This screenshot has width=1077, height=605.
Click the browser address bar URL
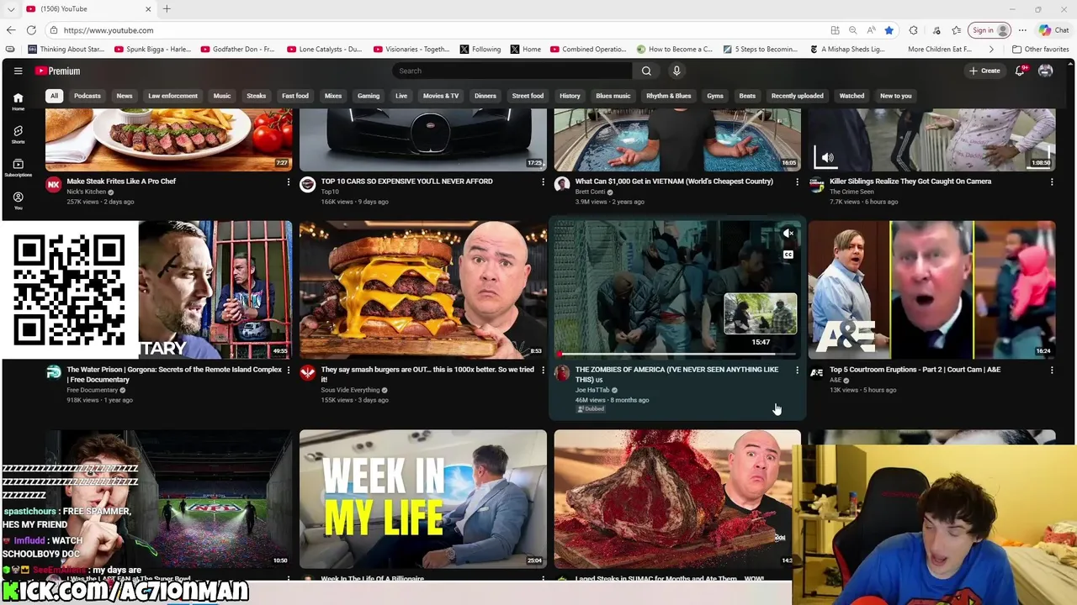tap(109, 30)
